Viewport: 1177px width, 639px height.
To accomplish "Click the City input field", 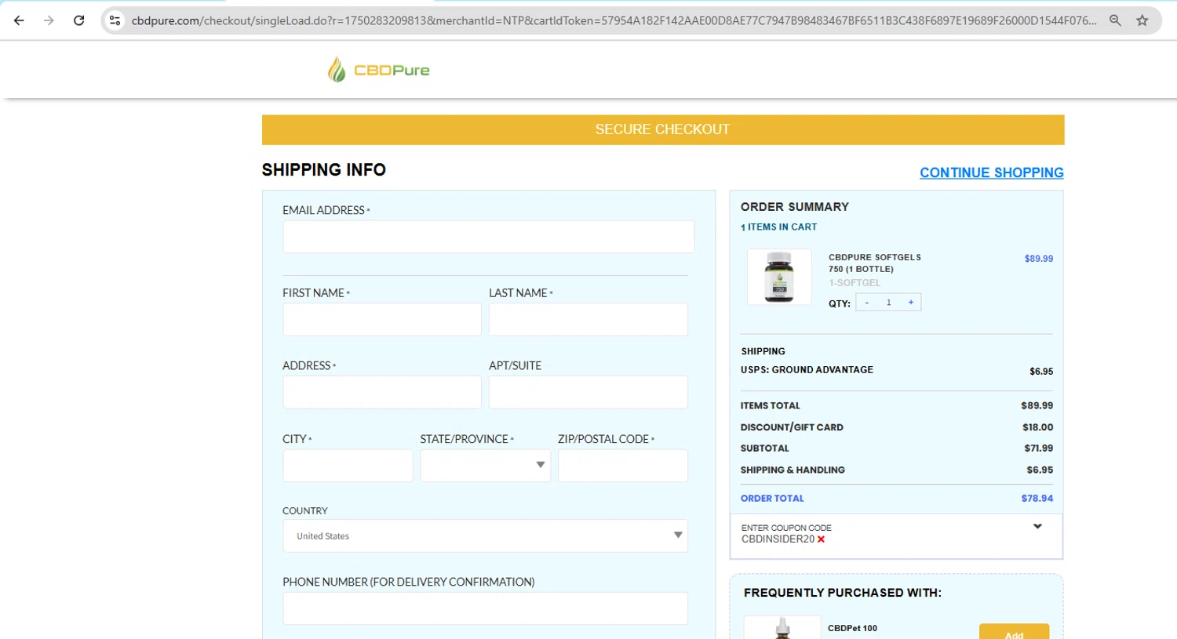I will (348, 466).
